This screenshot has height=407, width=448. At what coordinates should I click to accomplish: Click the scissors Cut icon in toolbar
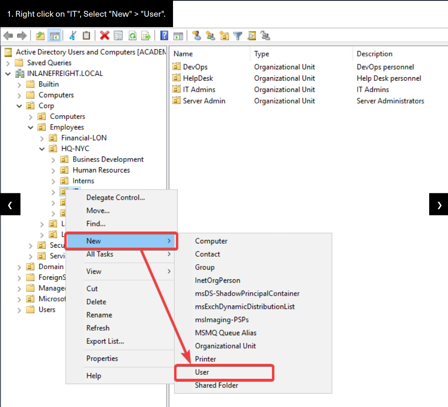click(73, 35)
